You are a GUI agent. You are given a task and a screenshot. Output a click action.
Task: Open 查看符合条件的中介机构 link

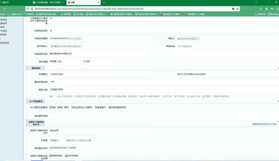coord(264,124)
